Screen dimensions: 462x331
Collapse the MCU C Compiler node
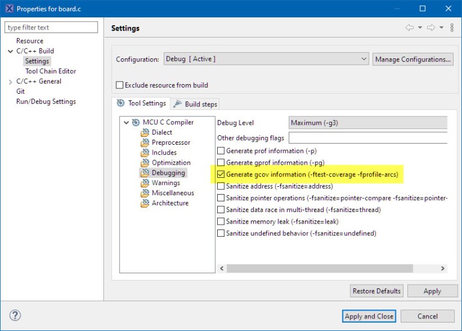(x=126, y=123)
